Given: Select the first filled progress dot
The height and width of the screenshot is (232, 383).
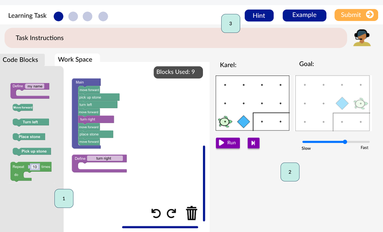Looking at the screenshot, I should [x=58, y=17].
